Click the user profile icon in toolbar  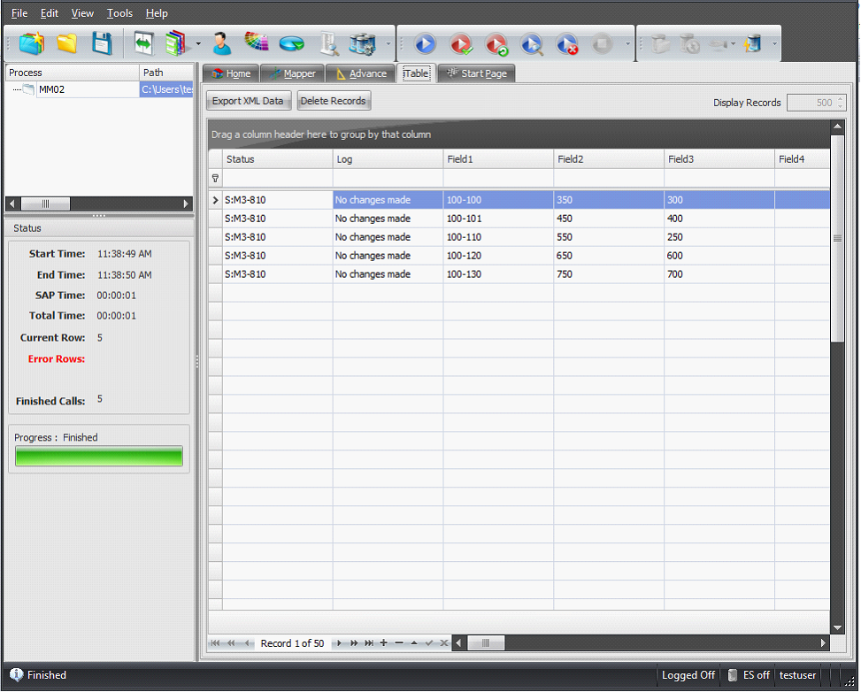click(x=221, y=42)
